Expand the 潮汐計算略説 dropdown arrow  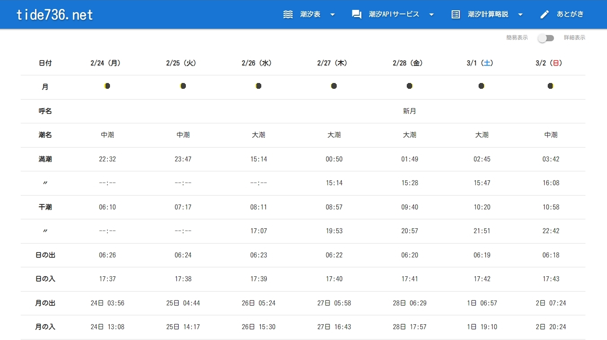pyautogui.click(x=520, y=14)
